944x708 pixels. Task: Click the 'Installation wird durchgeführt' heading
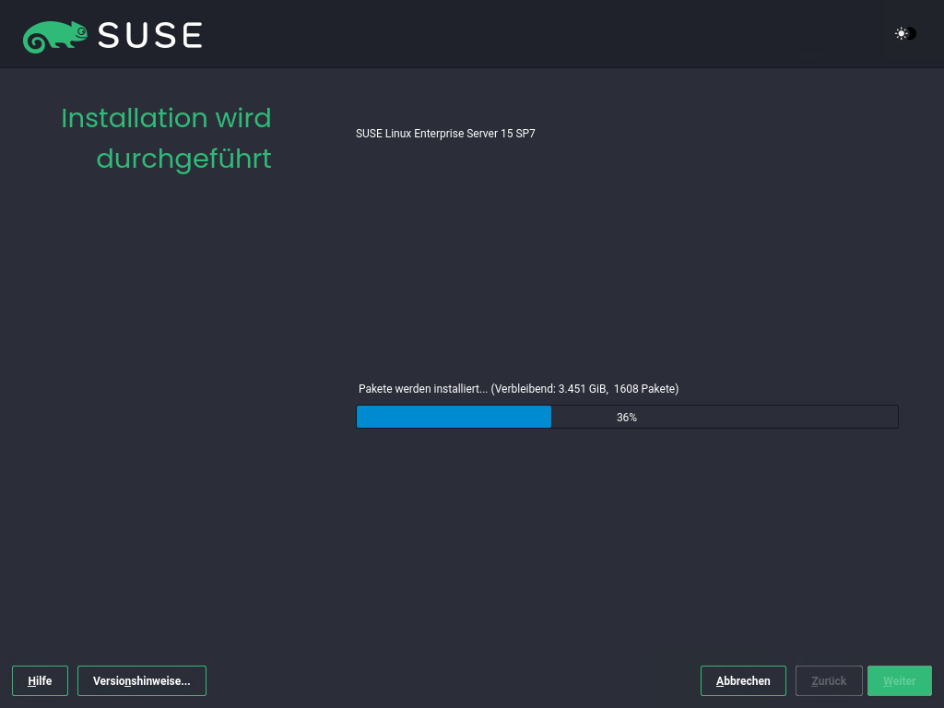[x=166, y=138]
